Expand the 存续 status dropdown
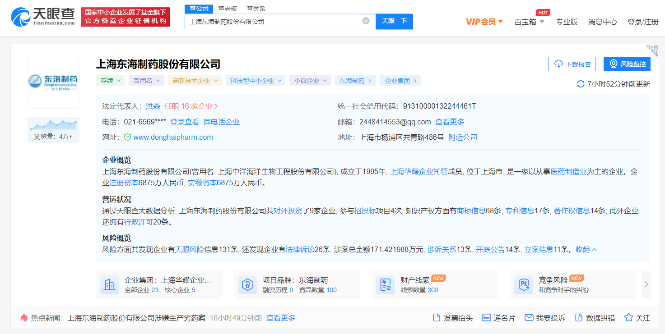The image size is (665, 334). [x=110, y=81]
